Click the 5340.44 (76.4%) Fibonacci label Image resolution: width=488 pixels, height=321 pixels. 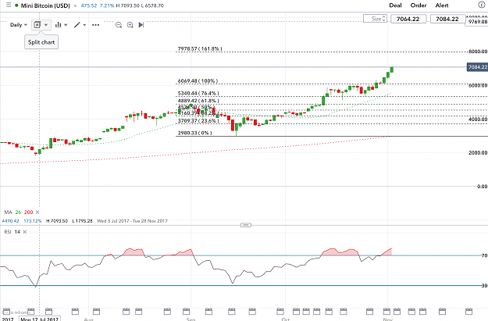pos(198,94)
